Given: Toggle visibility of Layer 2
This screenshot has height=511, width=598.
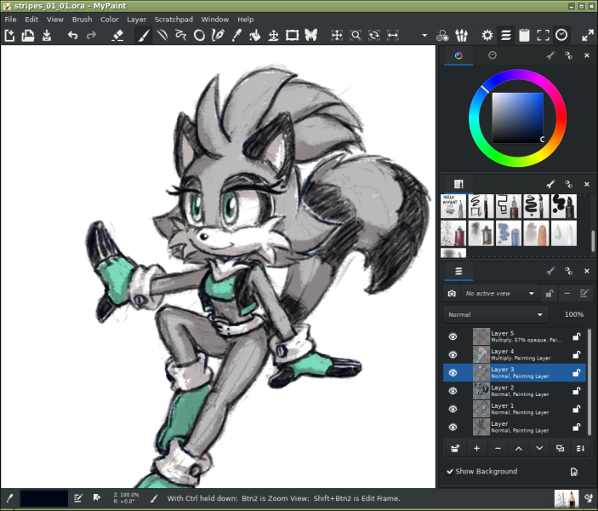Looking at the screenshot, I should coord(453,391).
